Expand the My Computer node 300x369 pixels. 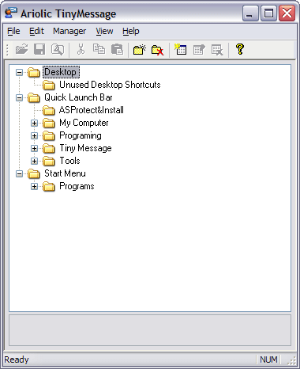34,123
